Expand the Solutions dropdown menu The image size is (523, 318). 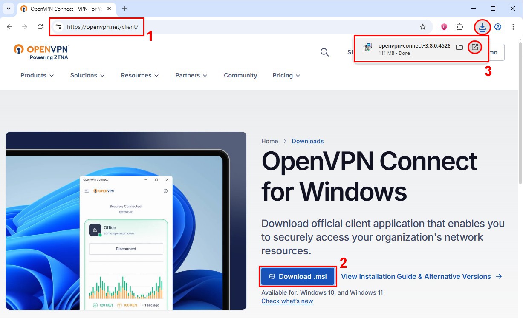(87, 75)
